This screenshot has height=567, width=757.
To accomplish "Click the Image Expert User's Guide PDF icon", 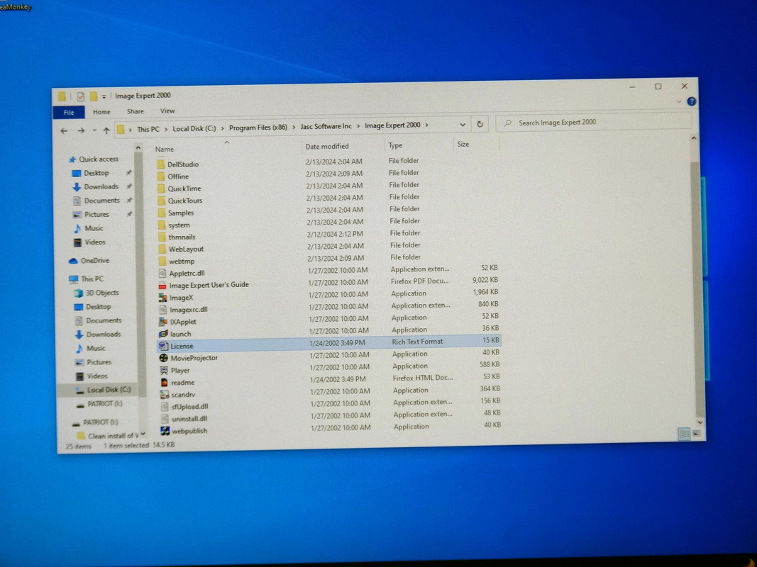I will click(162, 286).
